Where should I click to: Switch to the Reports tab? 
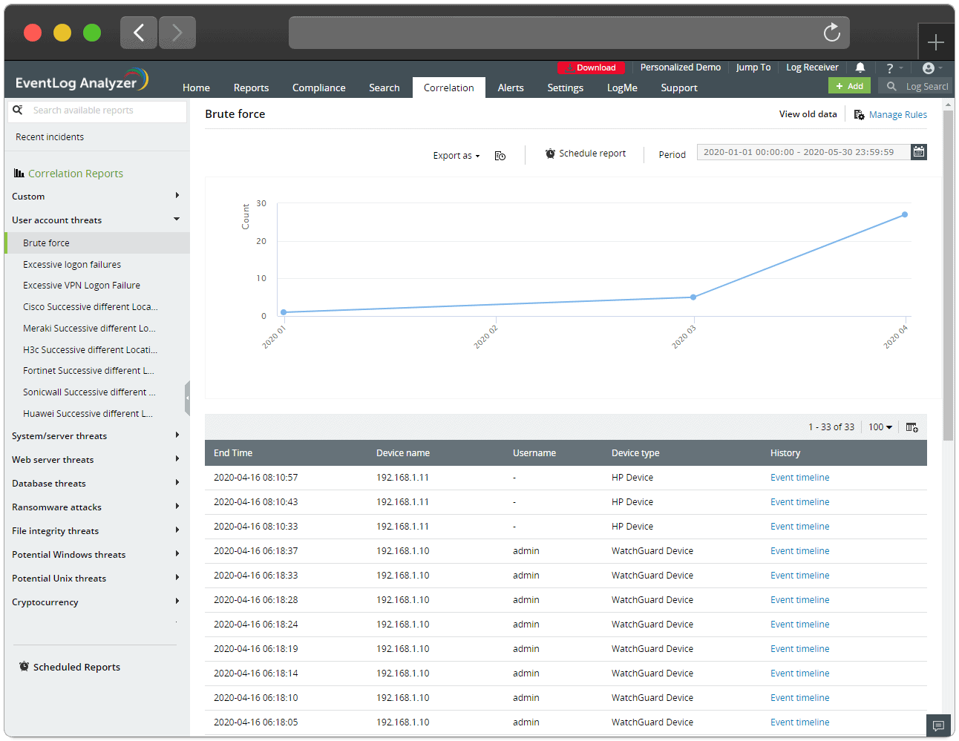(251, 88)
